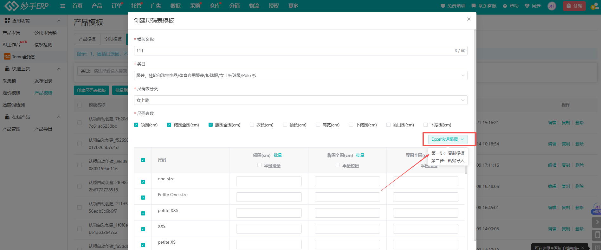This screenshot has height=250, width=601.
Task: Uncheck the petite XXS row checkbox
Action: [143, 214]
